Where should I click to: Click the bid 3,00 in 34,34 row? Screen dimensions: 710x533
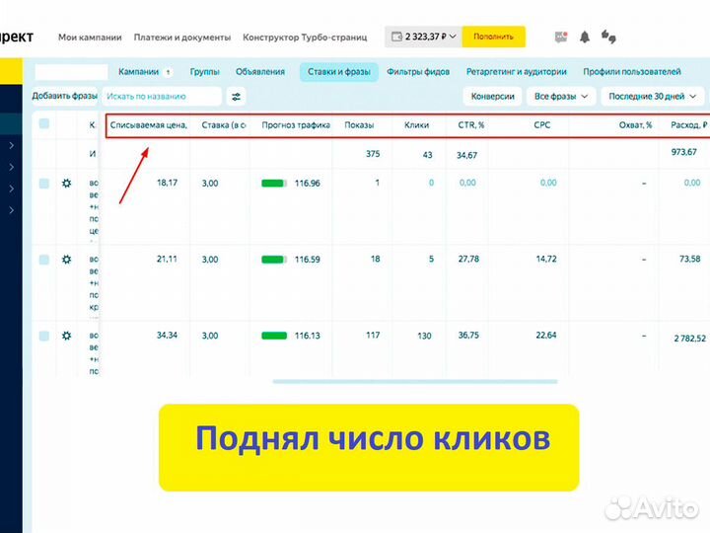[x=210, y=336]
